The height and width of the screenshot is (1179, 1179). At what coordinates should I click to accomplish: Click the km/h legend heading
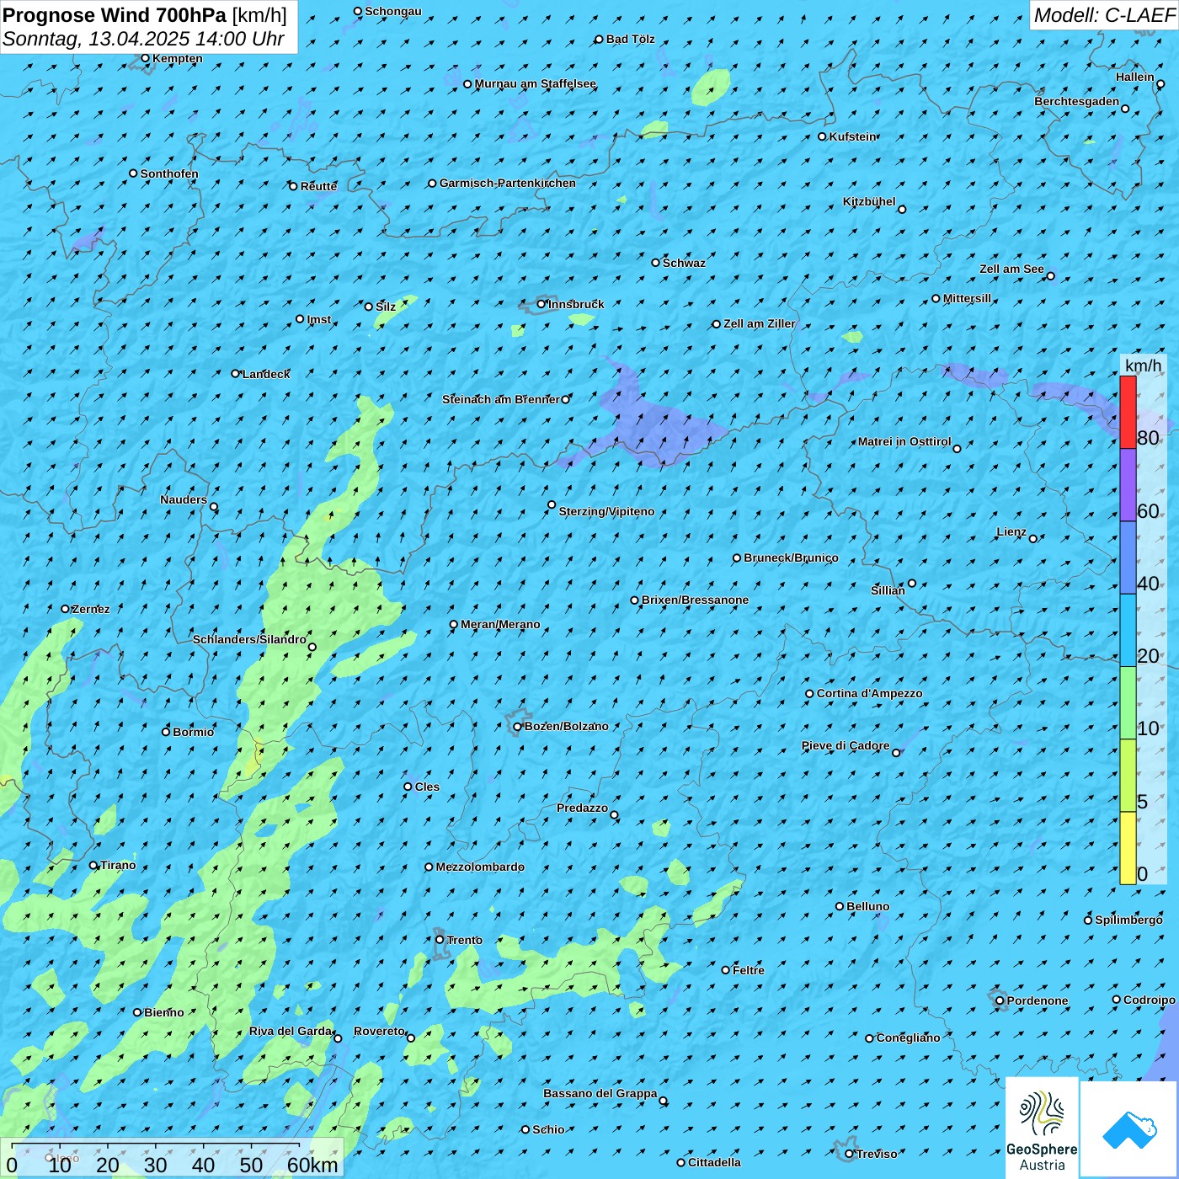click(1143, 365)
